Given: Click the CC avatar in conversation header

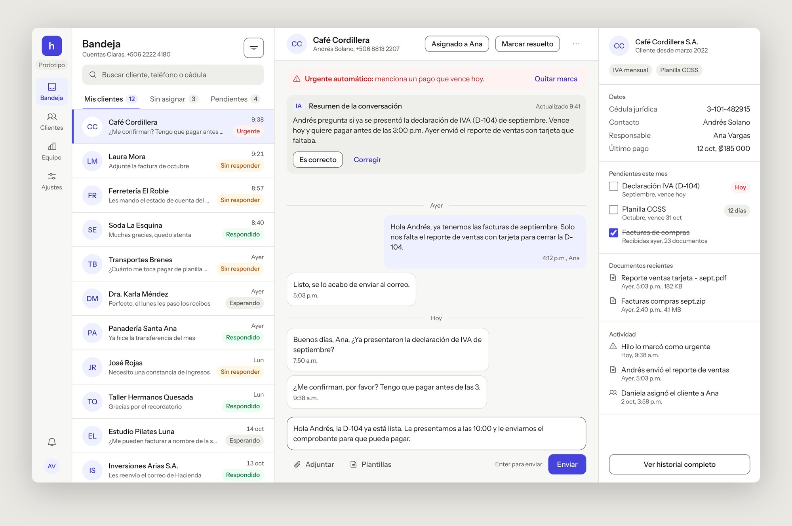Looking at the screenshot, I should (297, 44).
